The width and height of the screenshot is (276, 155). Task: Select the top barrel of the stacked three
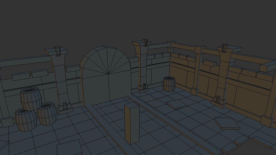(31, 98)
